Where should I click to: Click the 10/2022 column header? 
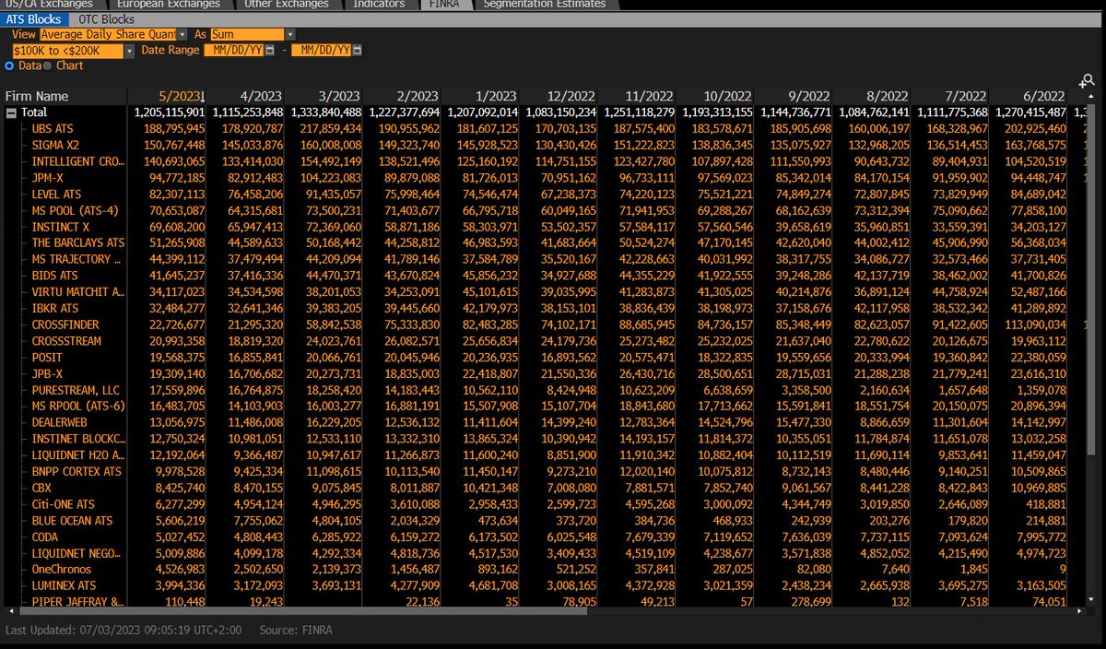(x=715, y=96)
